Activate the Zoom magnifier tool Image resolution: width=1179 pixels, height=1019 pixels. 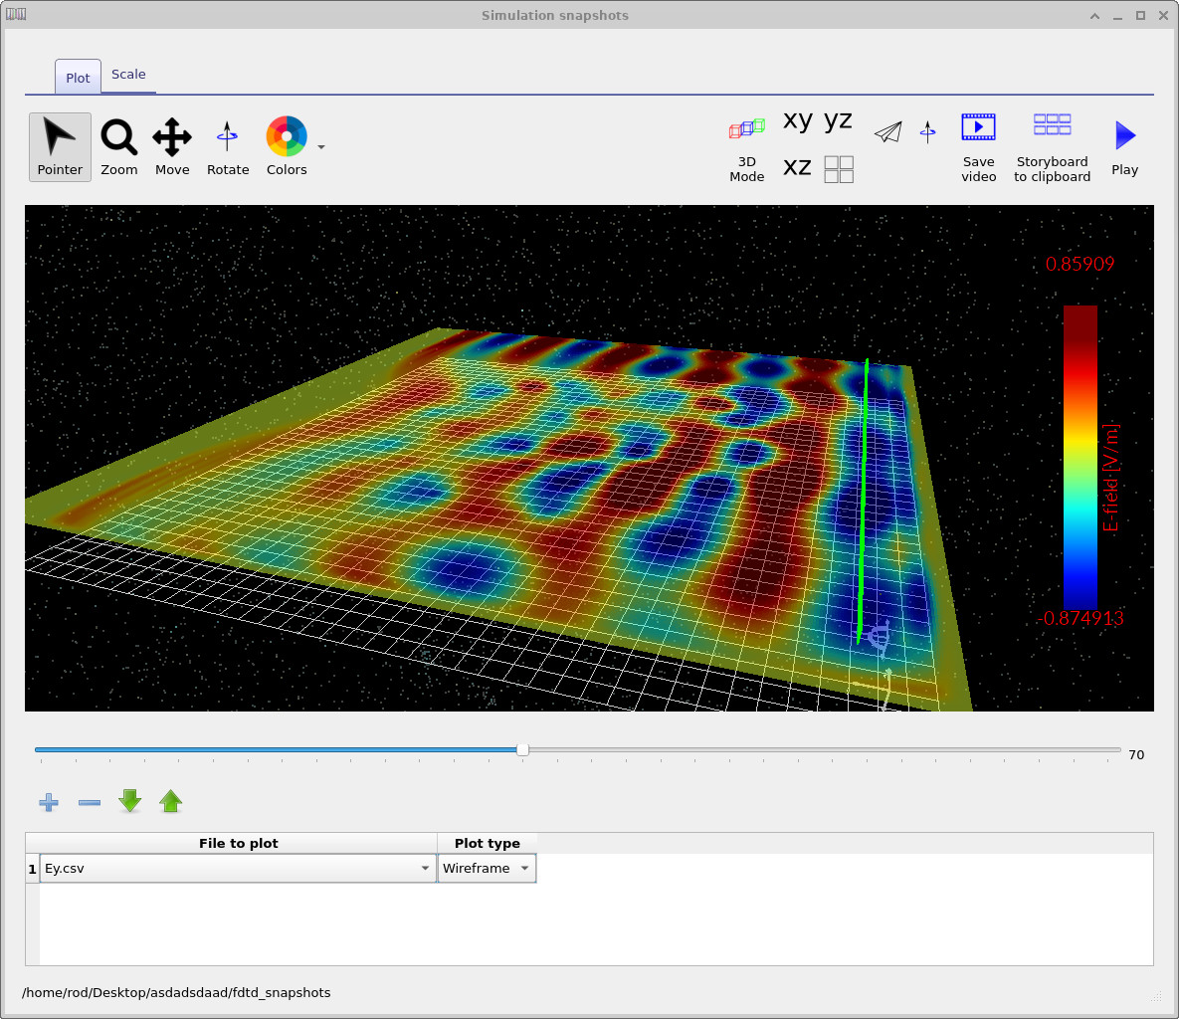point(118,146)
